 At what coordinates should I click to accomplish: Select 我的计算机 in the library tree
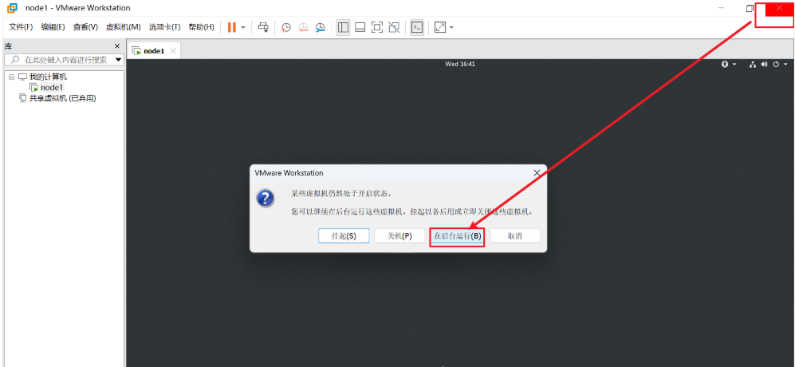(48, 77)
